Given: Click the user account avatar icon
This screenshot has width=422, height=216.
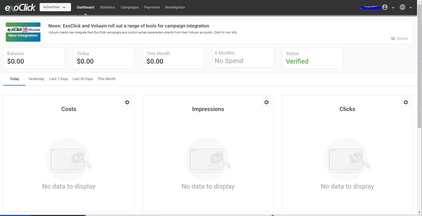Looking at the screenshot, I should (385, 7).
